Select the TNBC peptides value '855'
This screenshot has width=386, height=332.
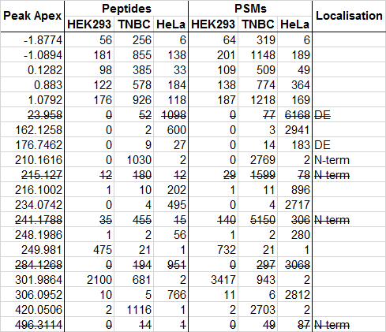[134, 55]
